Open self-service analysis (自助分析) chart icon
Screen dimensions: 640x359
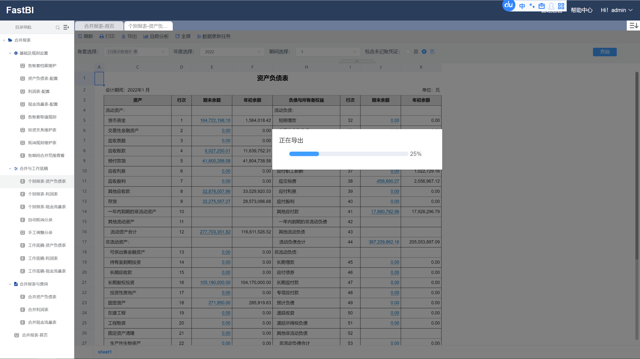145,36
